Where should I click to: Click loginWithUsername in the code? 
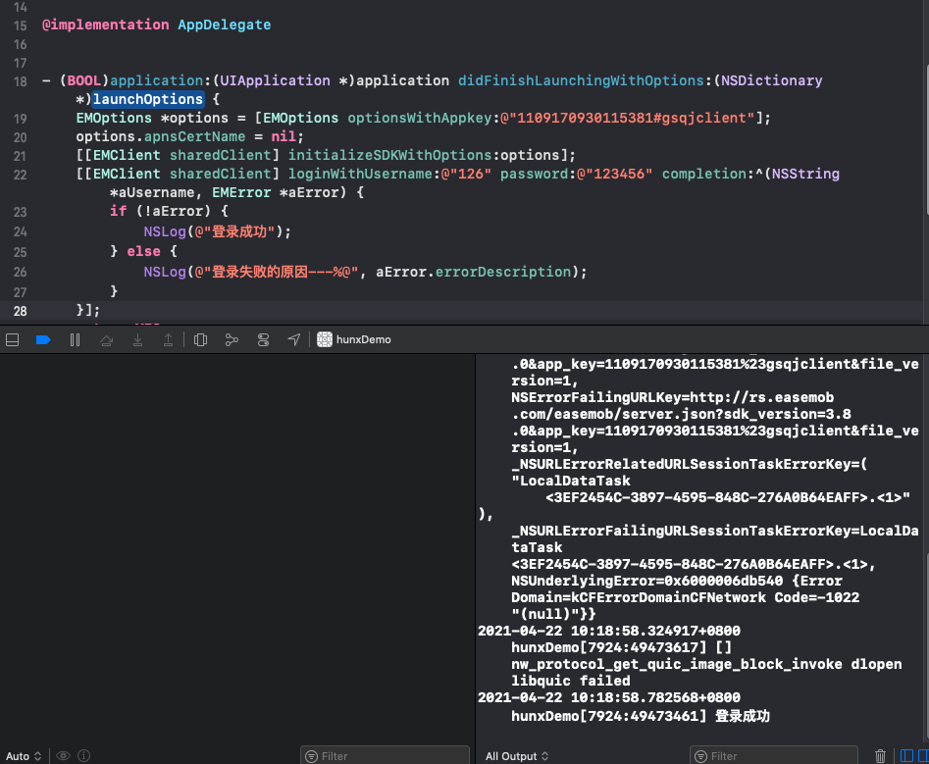tap(360, 174)
